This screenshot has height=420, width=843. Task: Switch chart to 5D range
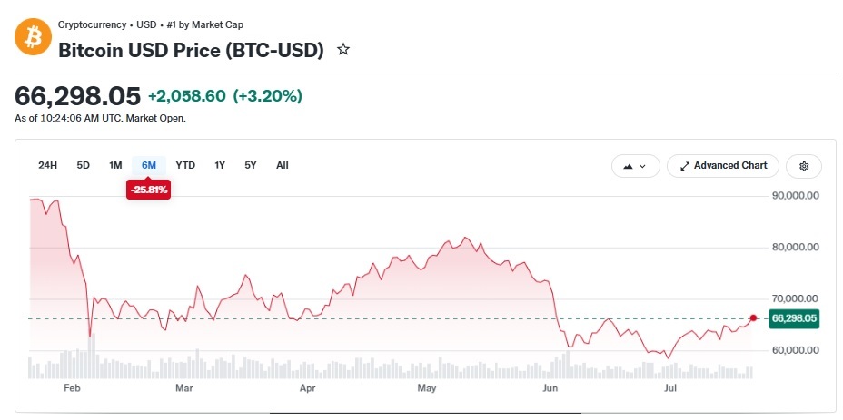(83, 165)
